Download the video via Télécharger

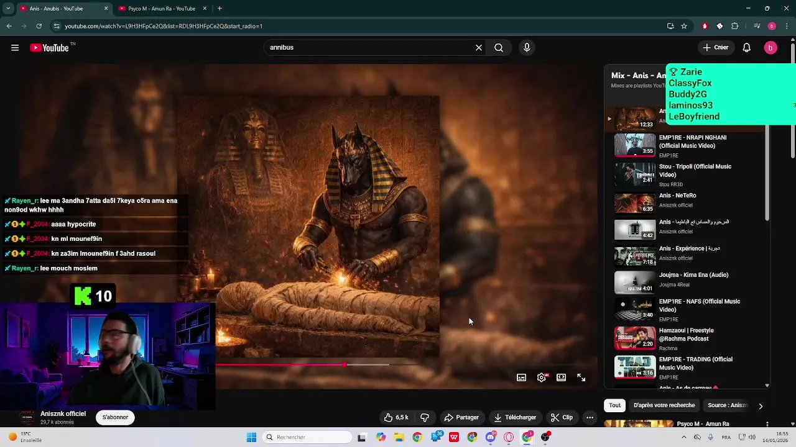pyautogui.click(x=515, y=417)
